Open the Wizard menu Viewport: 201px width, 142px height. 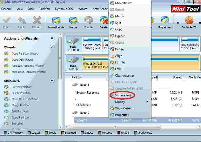[x=83, y=9]
